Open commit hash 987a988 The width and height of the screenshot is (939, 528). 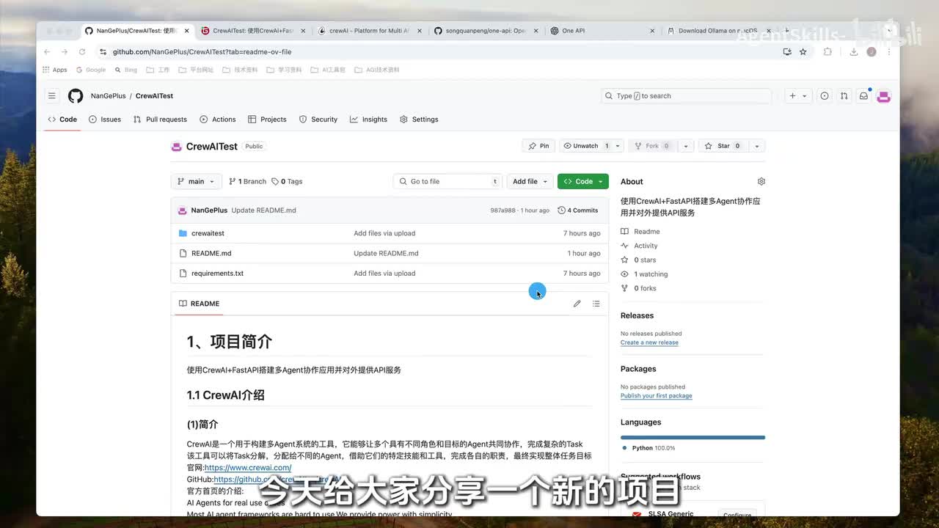click(503, 210)
